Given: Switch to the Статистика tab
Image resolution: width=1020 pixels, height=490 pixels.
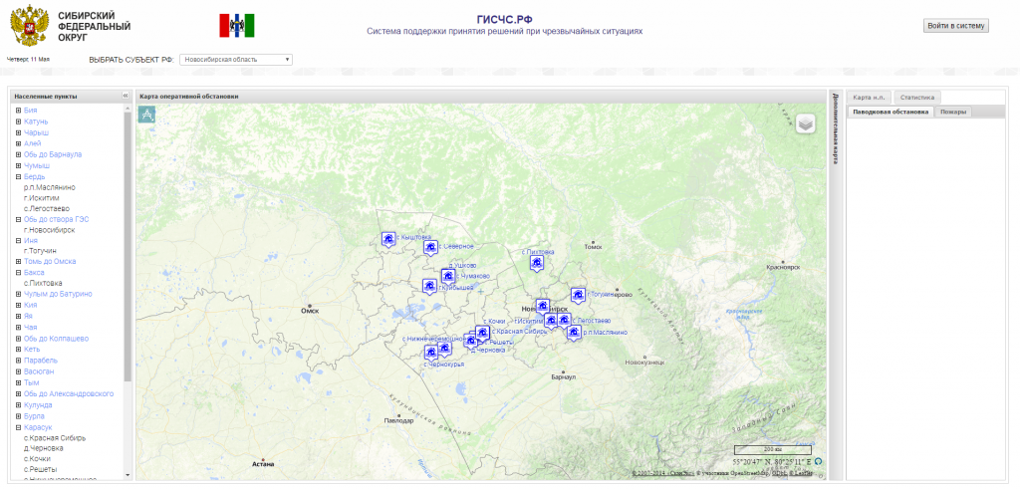Looking at the screenshot, I should click(x=916, y=98).
